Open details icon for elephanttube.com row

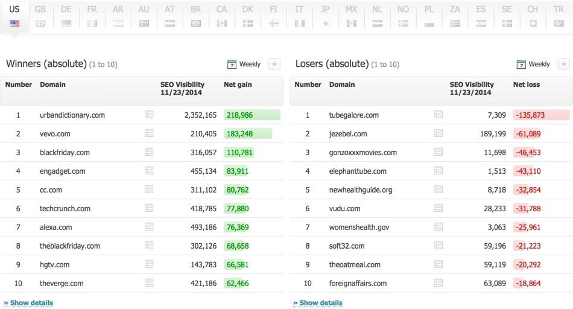pos(438,171)
